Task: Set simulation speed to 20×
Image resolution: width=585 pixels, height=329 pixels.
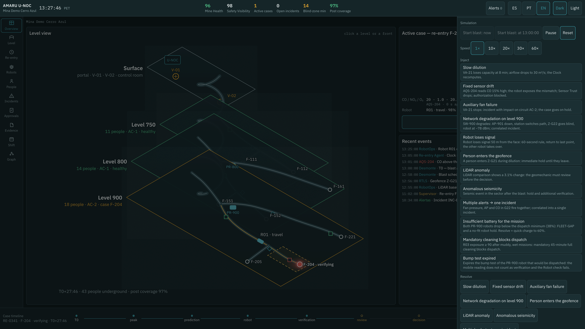Action: pyautogui.click(x=506, y=48)
